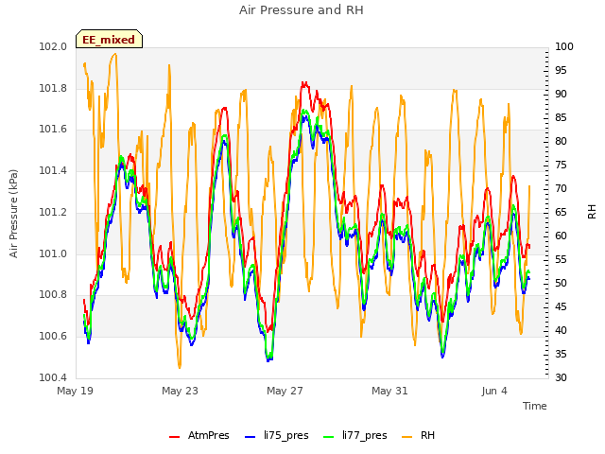Select the orange RH legend color marker

click(407, 437)
